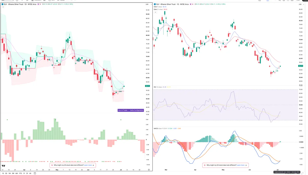The image size is (308, 175).
Task: Select the EMA 9 close indicator legend
Action: tap(160, 7)
